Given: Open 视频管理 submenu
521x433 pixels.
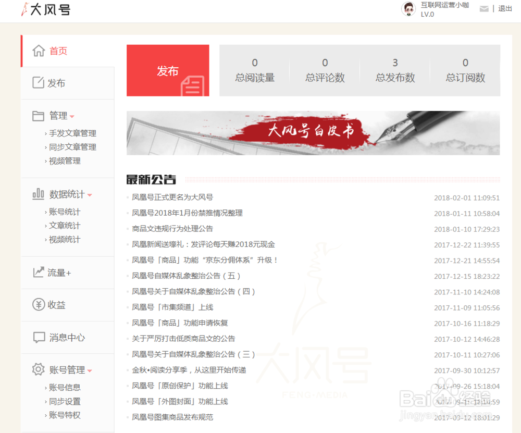Looking at the screenshot, I should pyautogui.click(x=65, y=161).
